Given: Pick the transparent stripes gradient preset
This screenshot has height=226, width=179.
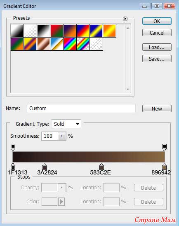Looking at the screenshot, I should pos(96,44).
